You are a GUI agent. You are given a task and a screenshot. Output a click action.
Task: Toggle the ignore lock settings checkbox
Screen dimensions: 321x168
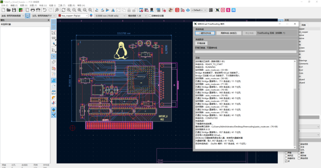tap(150, 16)
